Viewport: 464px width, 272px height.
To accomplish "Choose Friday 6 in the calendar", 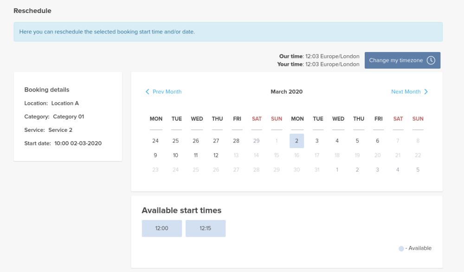I will click(x=378, y=141).
